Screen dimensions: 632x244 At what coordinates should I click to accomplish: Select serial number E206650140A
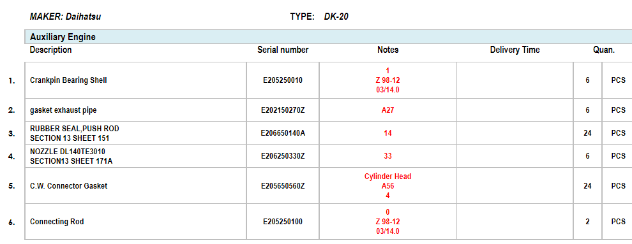point(283,133)
